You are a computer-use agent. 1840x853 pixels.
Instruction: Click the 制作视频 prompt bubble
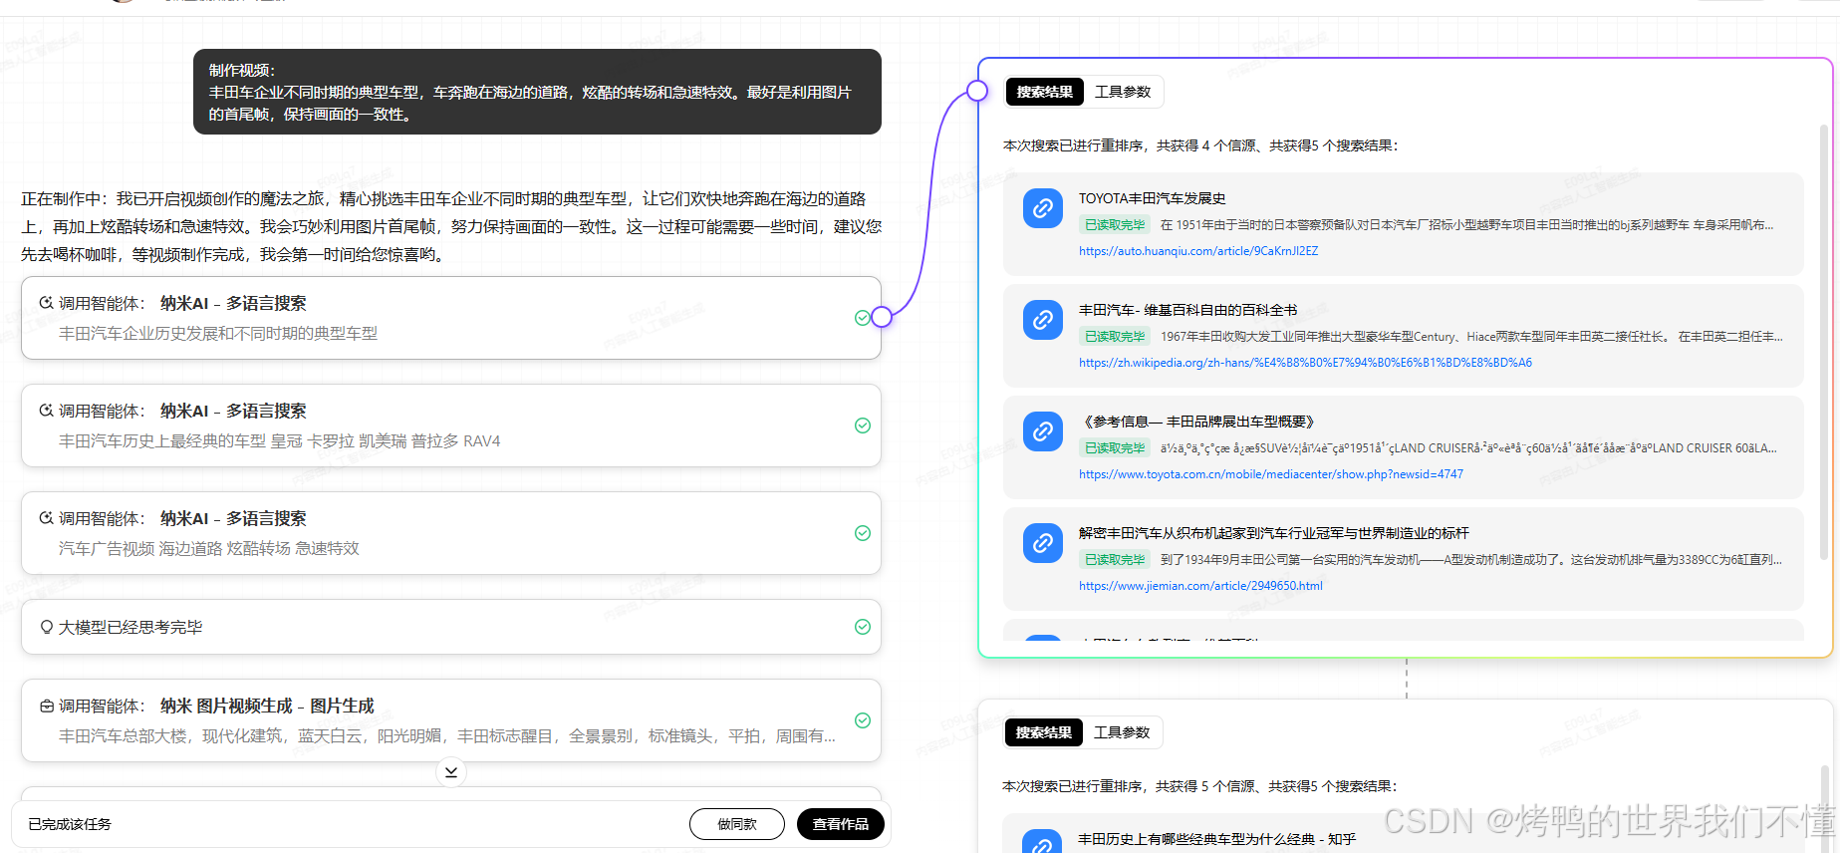point(537,92)
